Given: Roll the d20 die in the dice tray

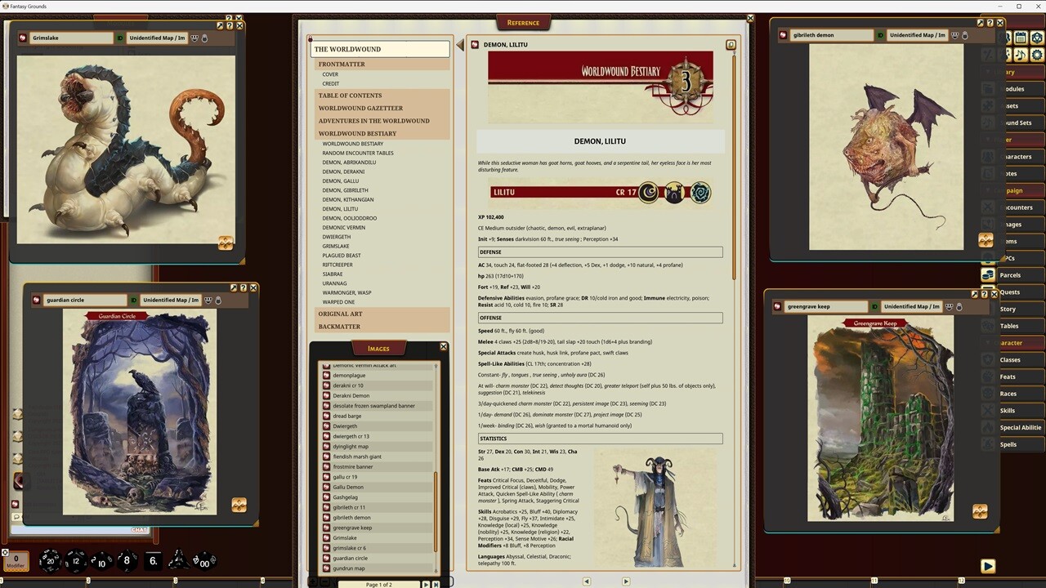Looking at the screenshot, I should pos(51,560).
